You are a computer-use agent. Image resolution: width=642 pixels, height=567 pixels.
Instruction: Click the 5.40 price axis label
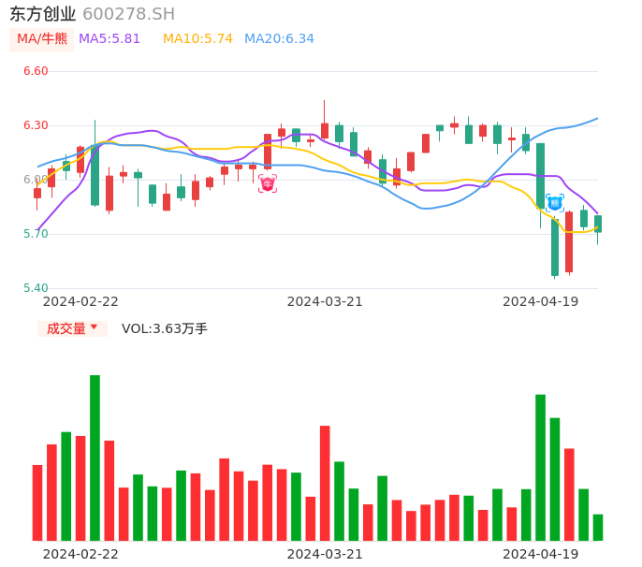point(36,288)
